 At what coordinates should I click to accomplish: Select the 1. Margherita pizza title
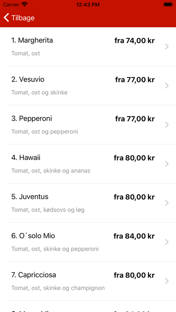pyautogui.click(x=32, y=41)
